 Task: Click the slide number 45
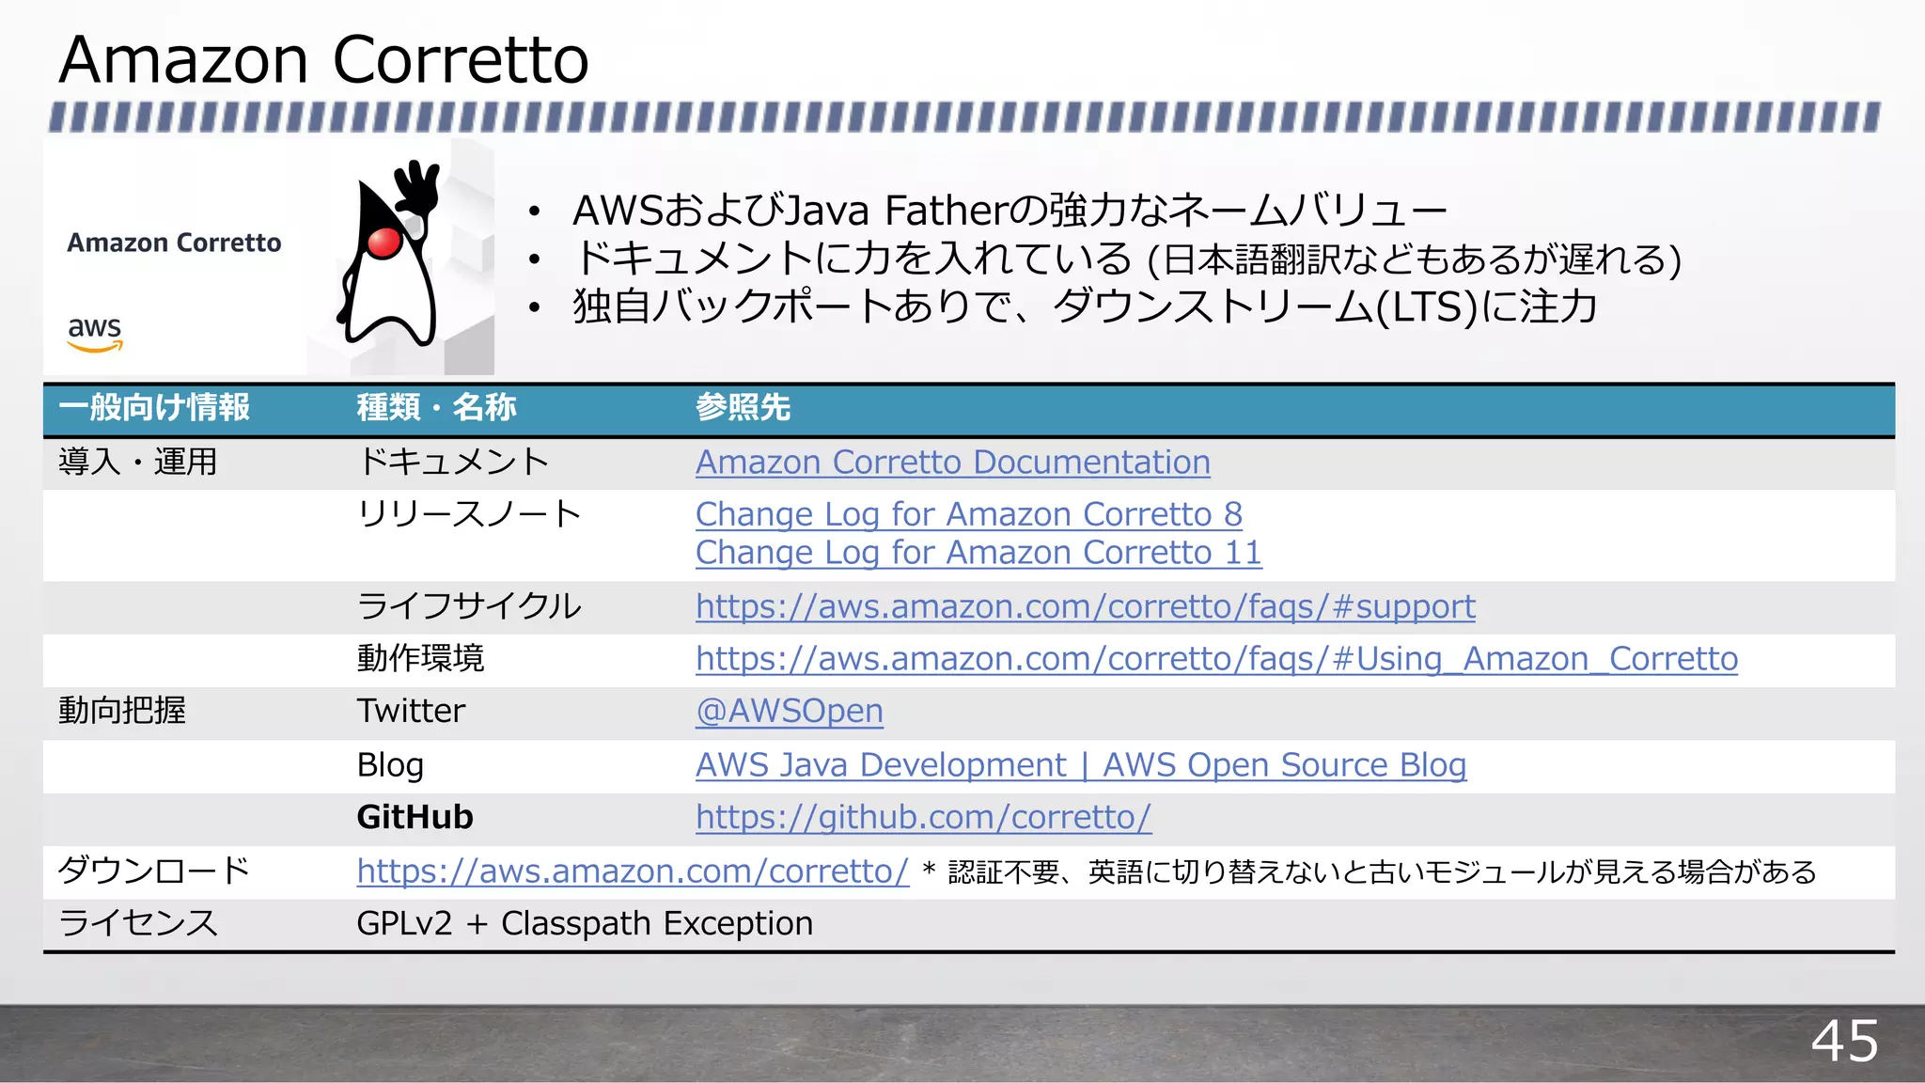1844,1042
